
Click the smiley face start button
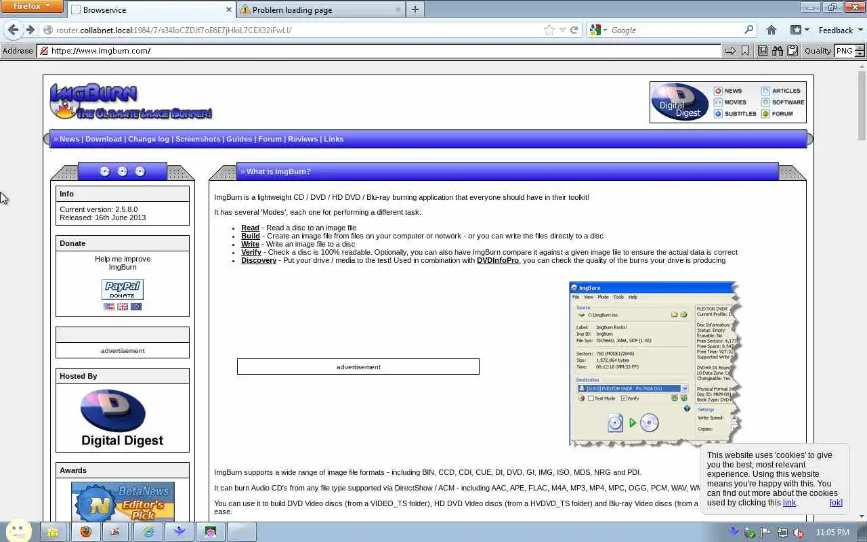(18, 530)
